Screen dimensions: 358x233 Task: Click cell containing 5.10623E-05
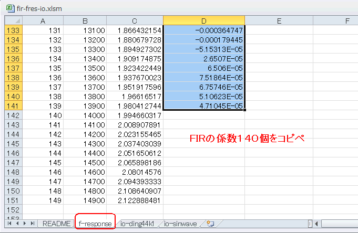[204, 97]
